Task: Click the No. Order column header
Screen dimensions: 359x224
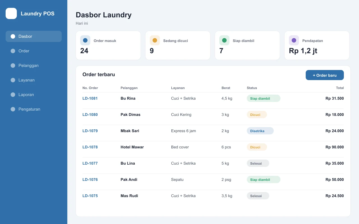Action: 90,88
